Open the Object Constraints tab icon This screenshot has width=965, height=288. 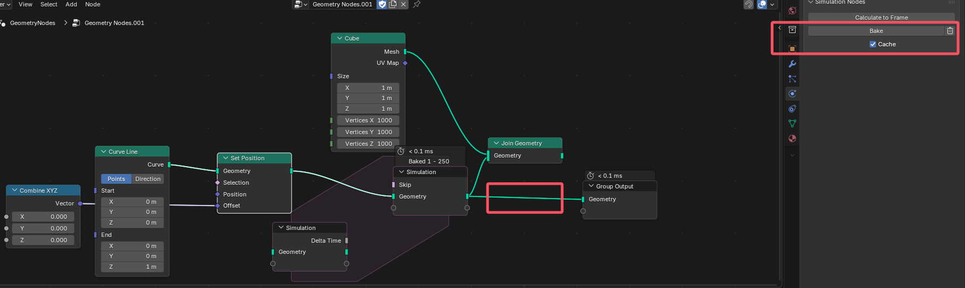[792, 109]
